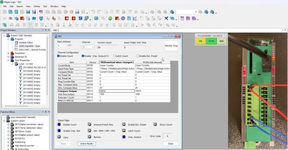Click the Unit Time (mSec) SV cell 1000
The width and height of the screenshot is (288, 150).
pyautogui.click(x=117, y=94)
